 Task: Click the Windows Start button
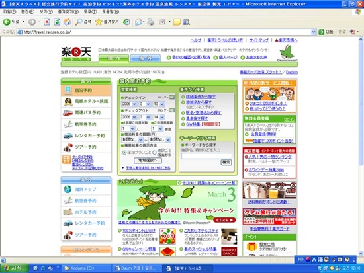15,268
